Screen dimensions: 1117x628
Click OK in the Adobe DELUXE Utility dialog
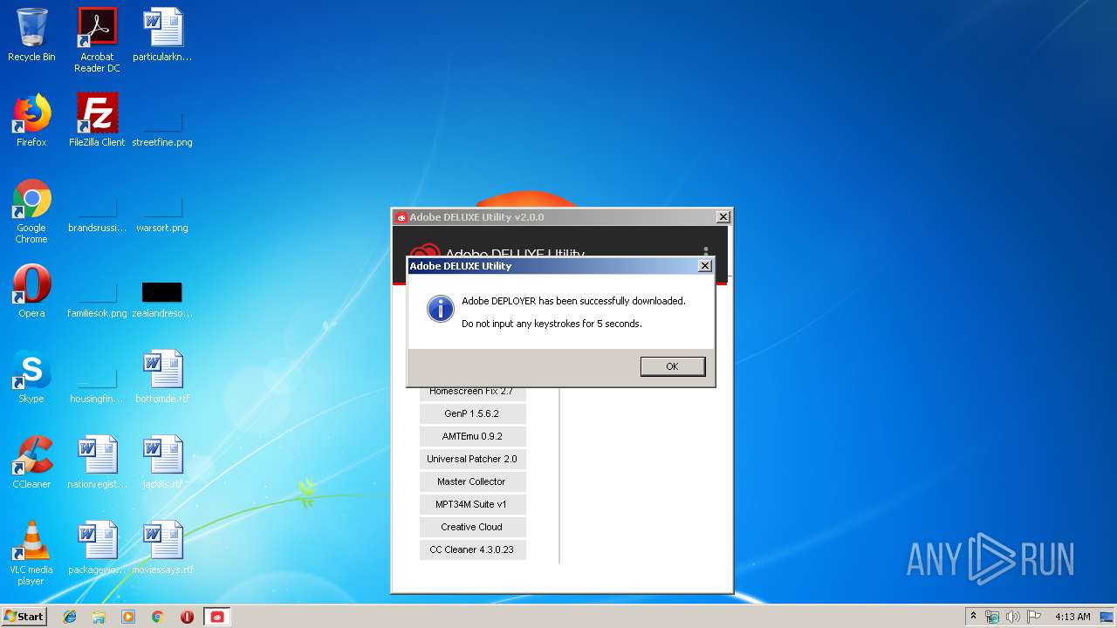pyautogui.click(x=672, y=366)
